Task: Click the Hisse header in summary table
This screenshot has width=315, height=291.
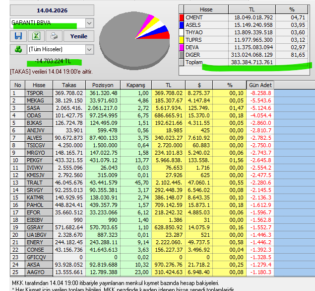Action: point(206,9)
